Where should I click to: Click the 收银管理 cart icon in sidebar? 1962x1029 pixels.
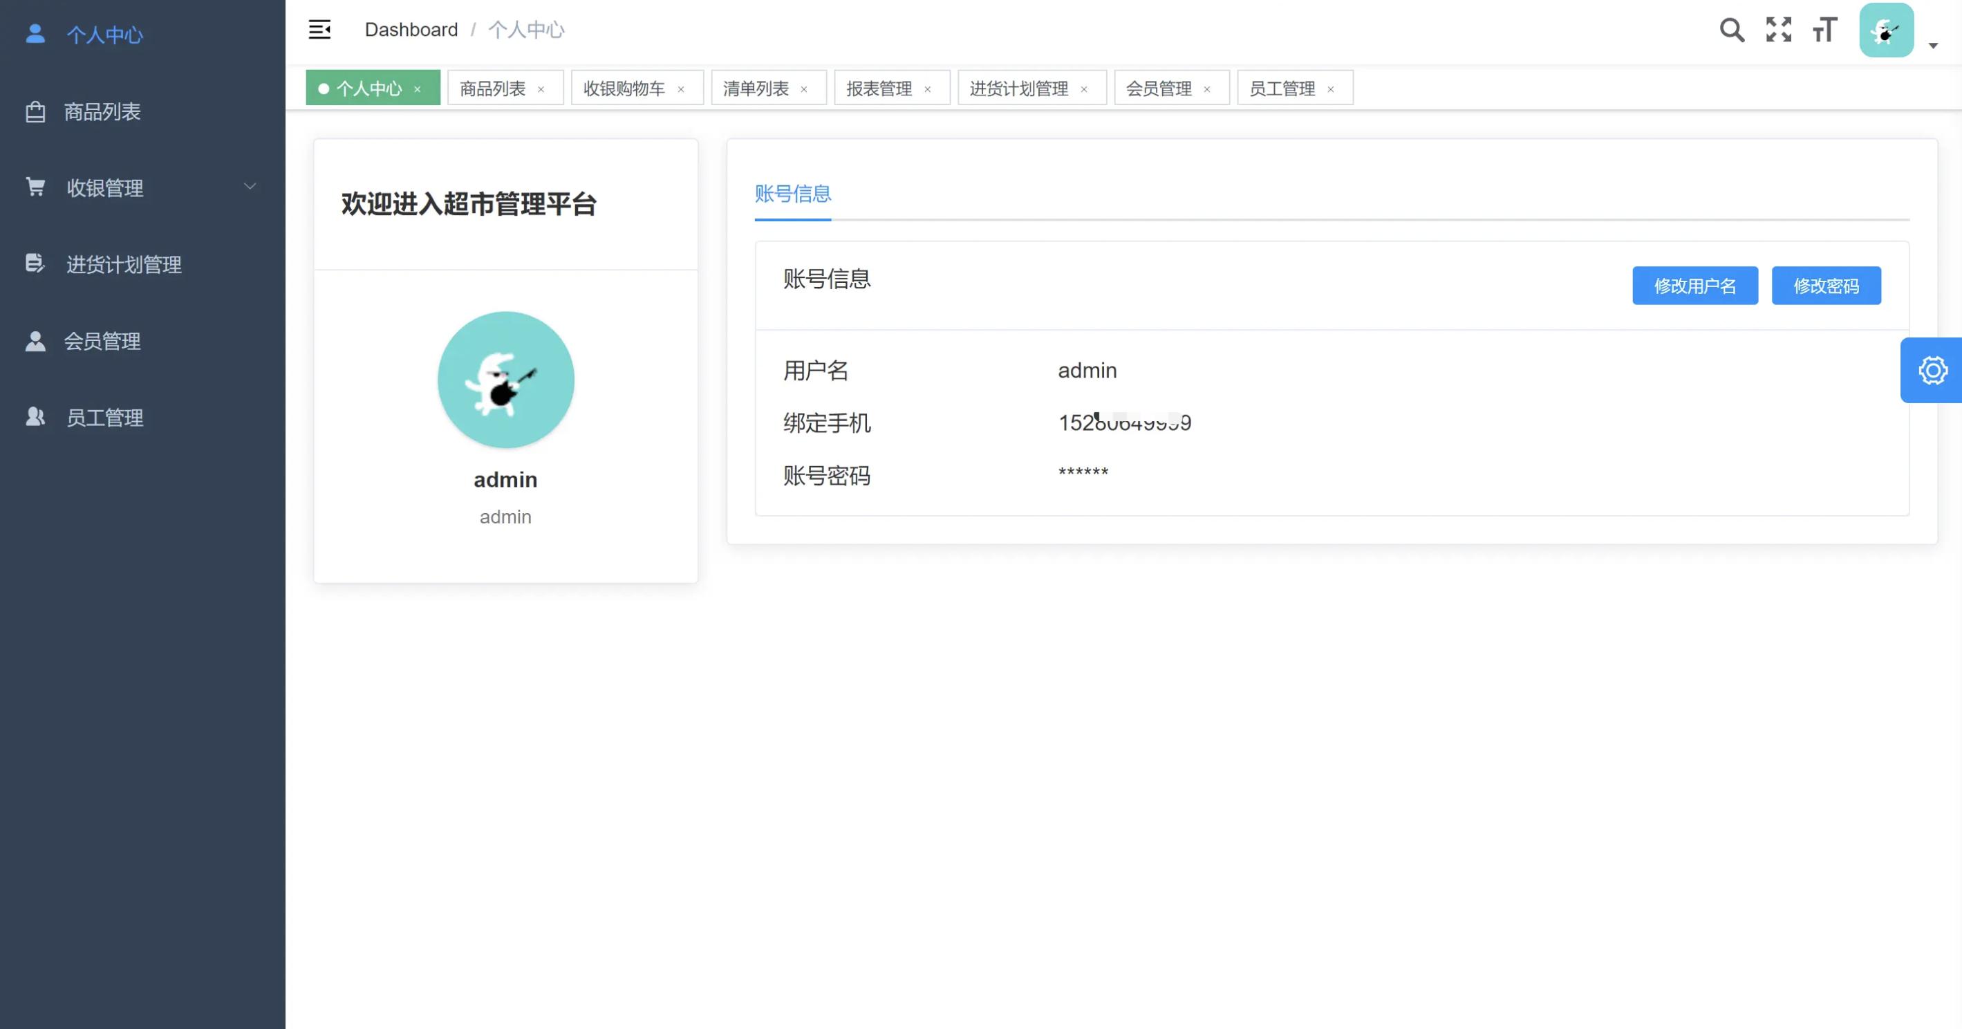(x=35, y=187)
